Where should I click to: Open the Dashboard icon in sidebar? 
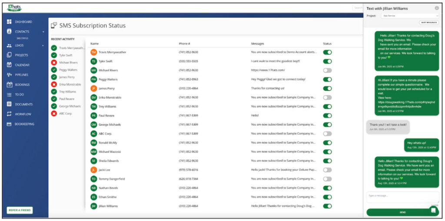pyautogui.click(x=9, y=22)
